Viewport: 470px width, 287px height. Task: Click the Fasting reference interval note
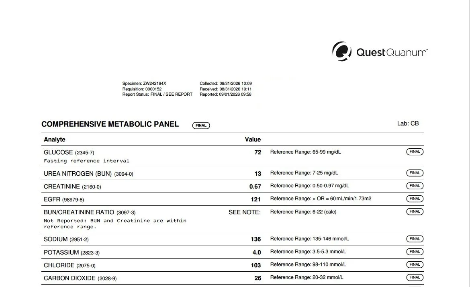(87, 161)
